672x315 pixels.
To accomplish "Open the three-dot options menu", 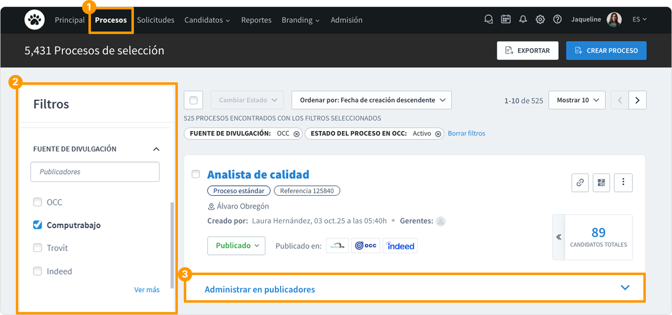I will 623,183.
